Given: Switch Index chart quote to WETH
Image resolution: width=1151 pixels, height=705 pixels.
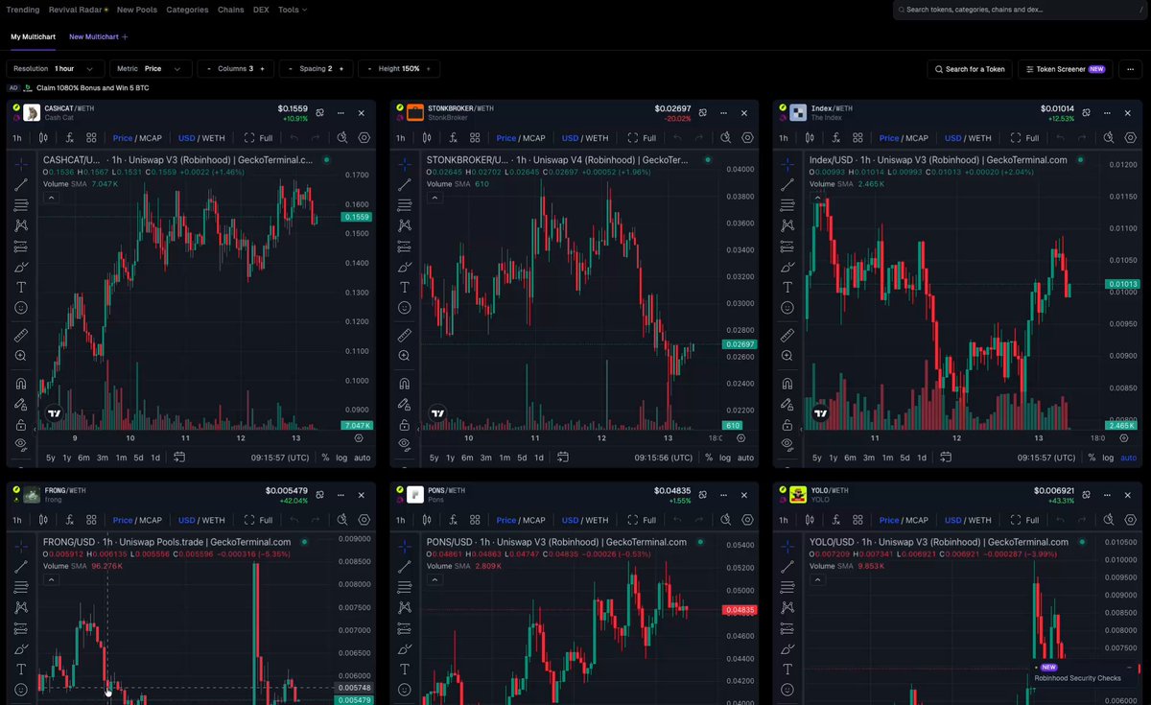Looking at the screenshot, I should click(980, 138).
